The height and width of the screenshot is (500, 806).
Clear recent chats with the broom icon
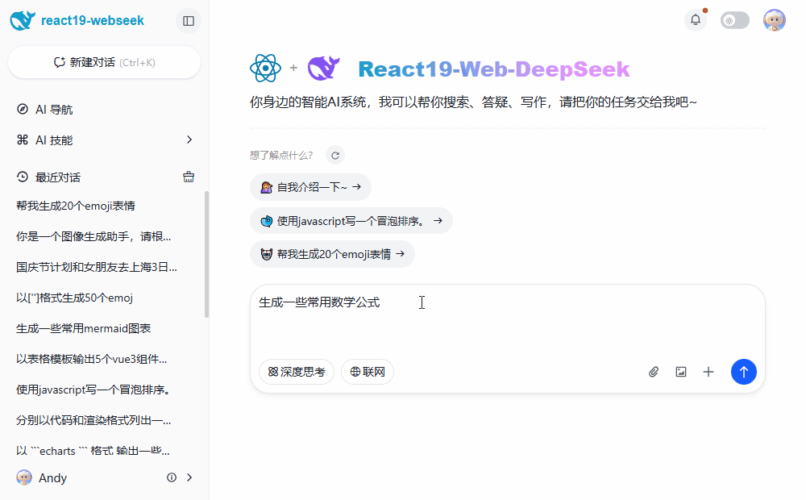pyautogui.click(x=189, y=177)
